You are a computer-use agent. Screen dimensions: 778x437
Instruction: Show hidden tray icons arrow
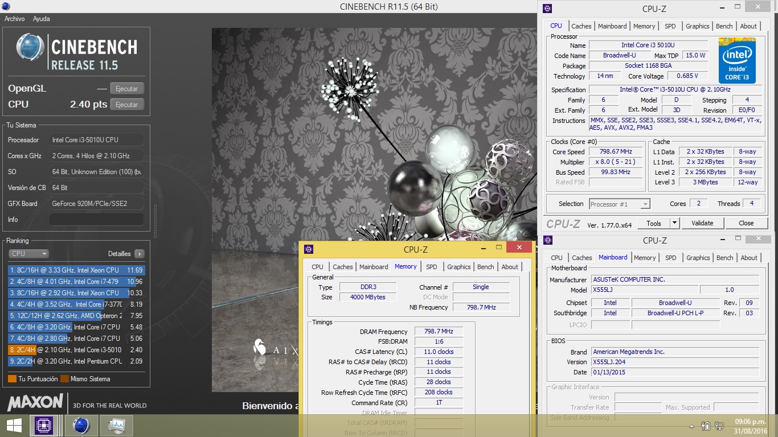691,426
